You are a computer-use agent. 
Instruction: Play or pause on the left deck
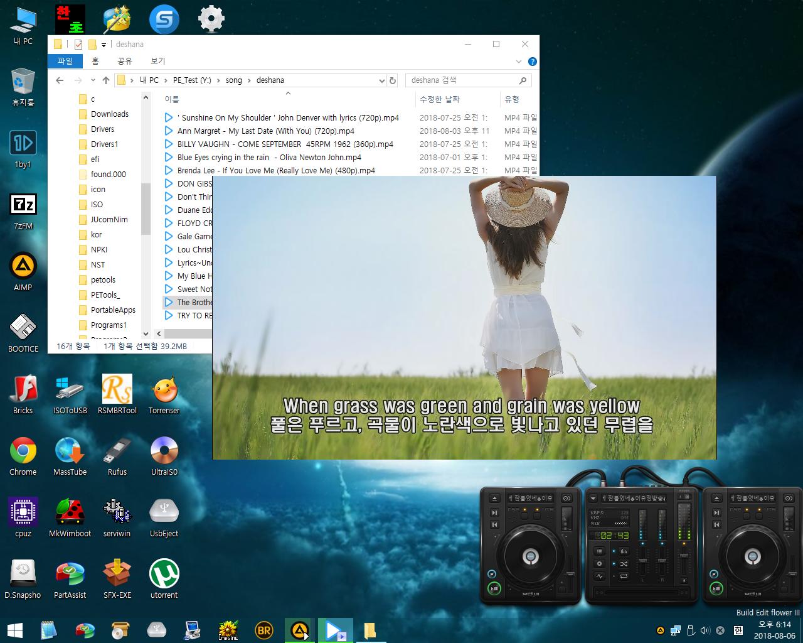pyautogui.click(x=494, y=588)
